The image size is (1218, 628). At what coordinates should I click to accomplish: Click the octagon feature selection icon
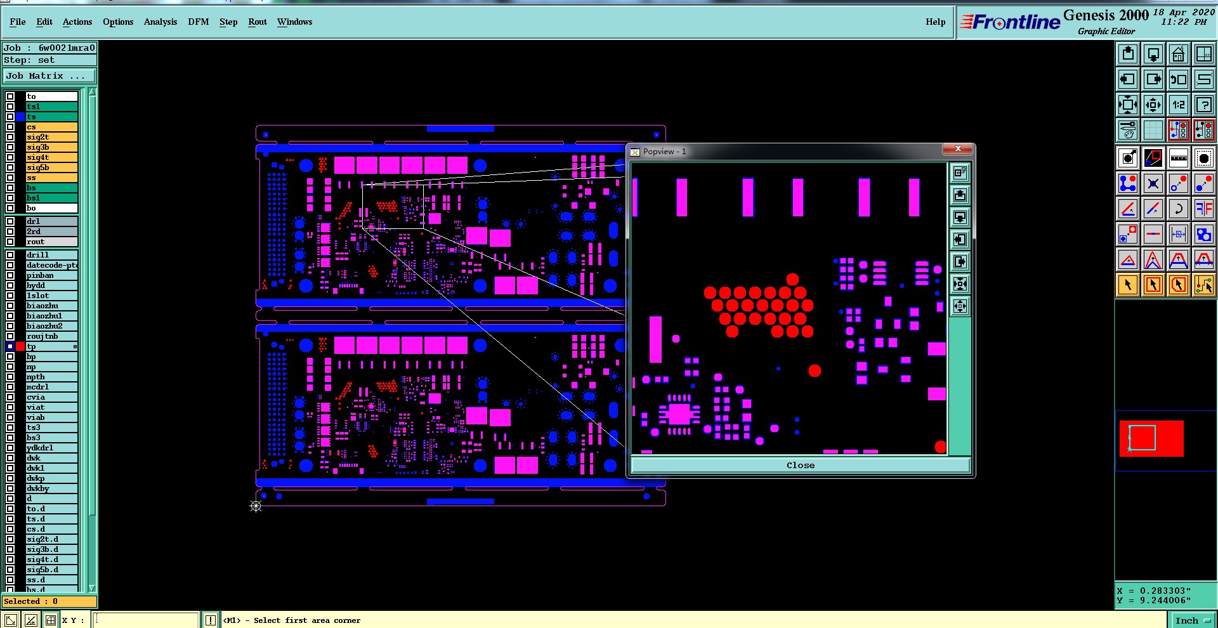[x=1203, y=158]
